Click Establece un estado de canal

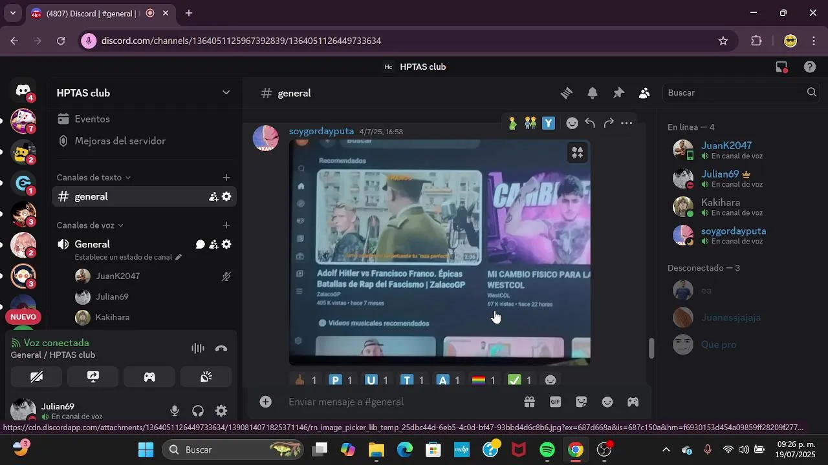(x=128, y=257)
